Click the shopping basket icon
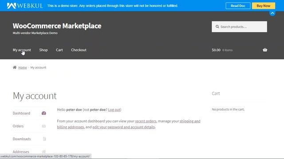 click(x=265, y=50)
